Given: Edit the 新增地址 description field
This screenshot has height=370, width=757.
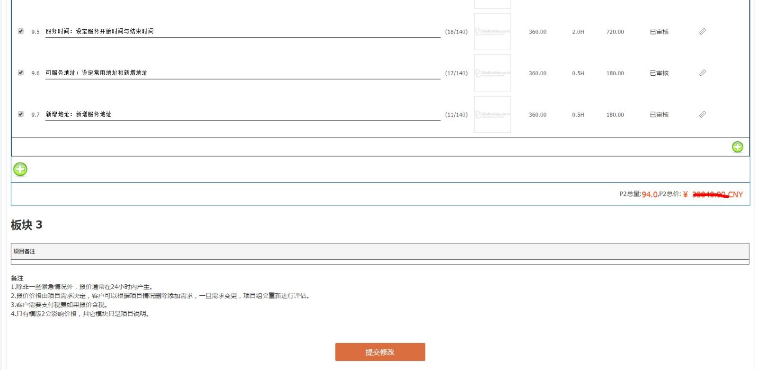Looking at the screenshot, I should (x=242, y=115).
